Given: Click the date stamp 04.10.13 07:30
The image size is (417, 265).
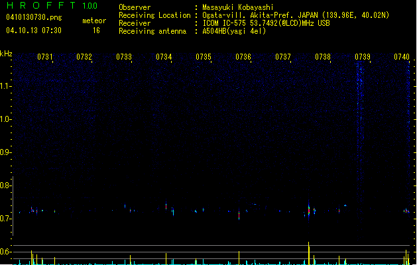Looking at the screenshot, I should [34, 30].
